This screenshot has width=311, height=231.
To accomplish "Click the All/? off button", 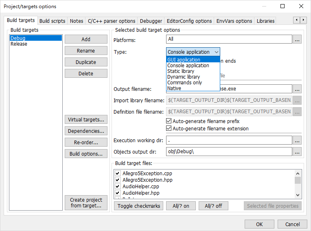I will click(x=213, y=206).
